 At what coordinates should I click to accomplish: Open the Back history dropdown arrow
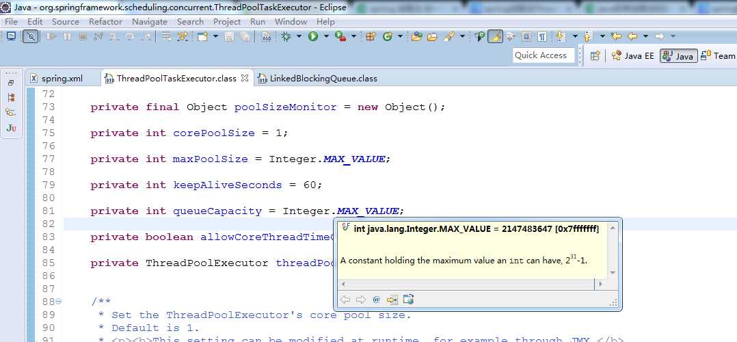click(646, 36)
